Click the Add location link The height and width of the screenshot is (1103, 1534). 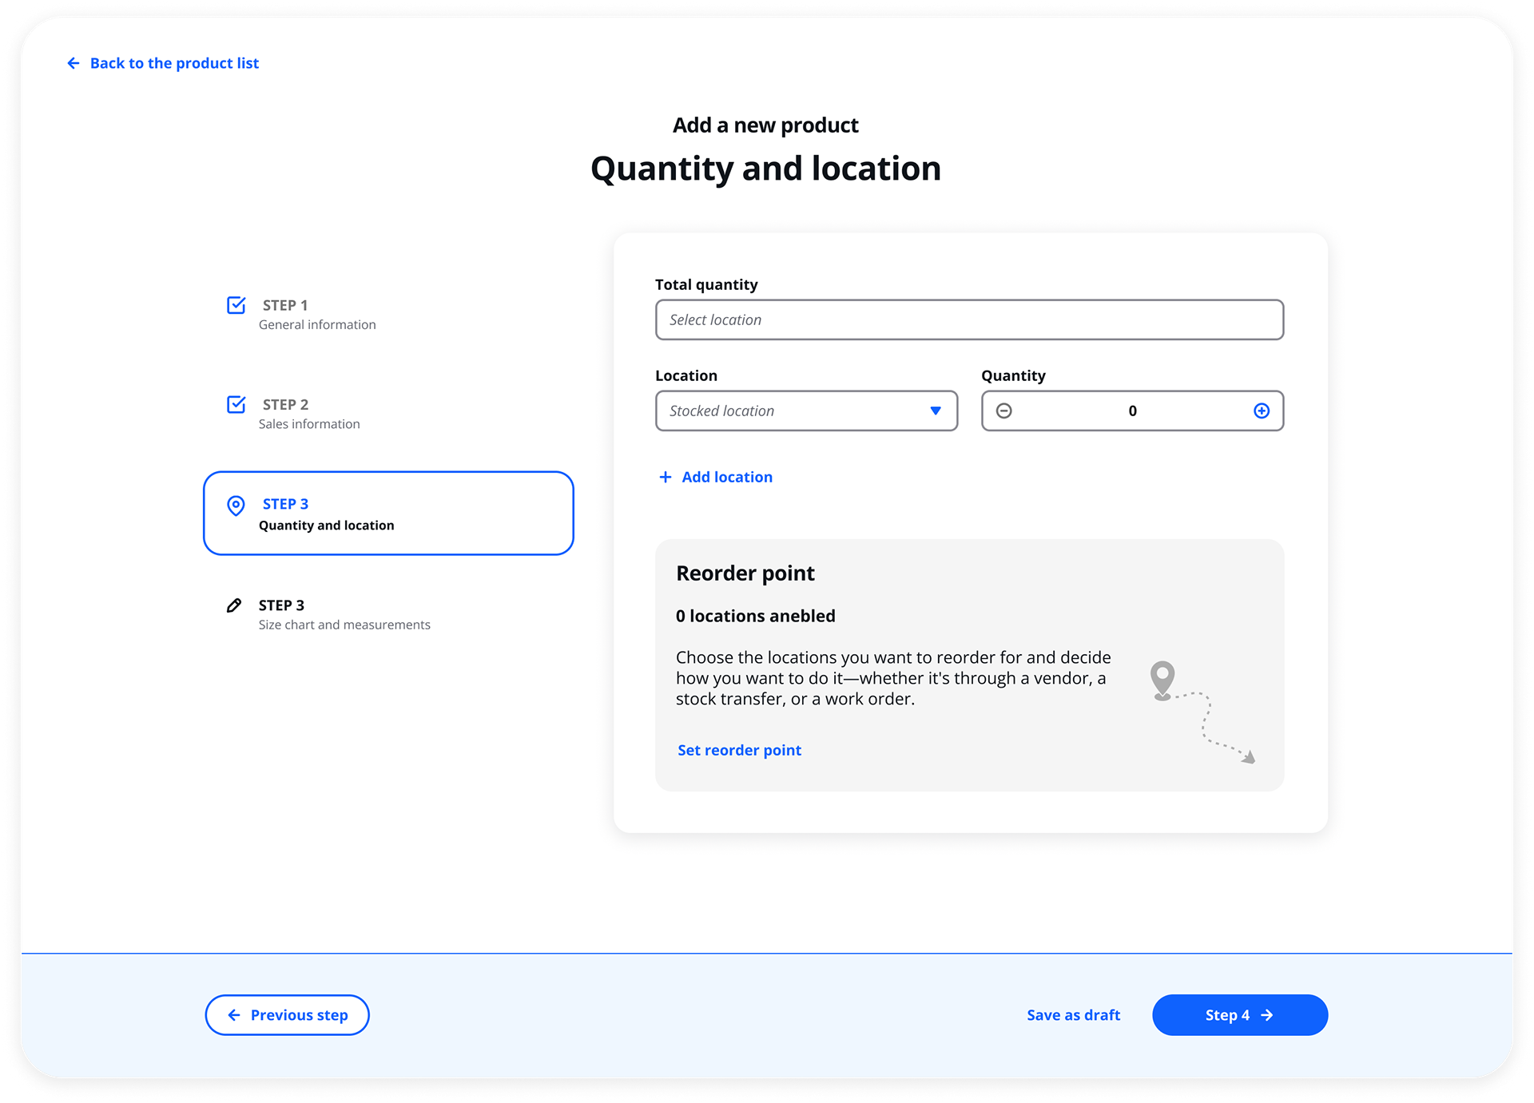click(x=727, y=477)
